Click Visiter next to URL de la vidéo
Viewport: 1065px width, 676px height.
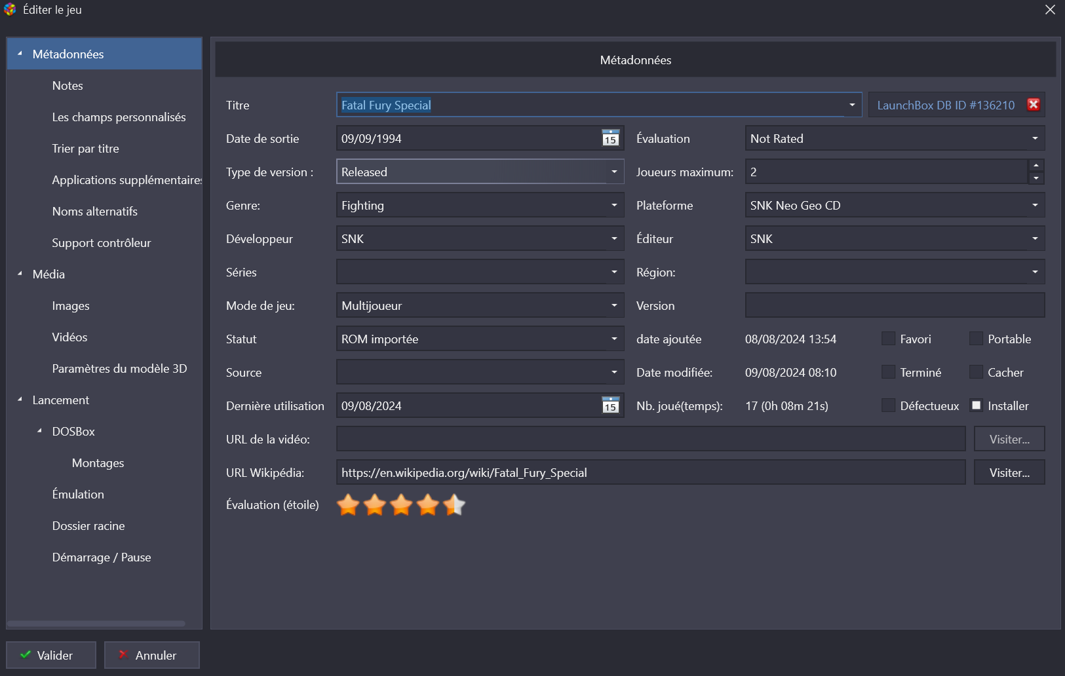tap(1009, 439)
